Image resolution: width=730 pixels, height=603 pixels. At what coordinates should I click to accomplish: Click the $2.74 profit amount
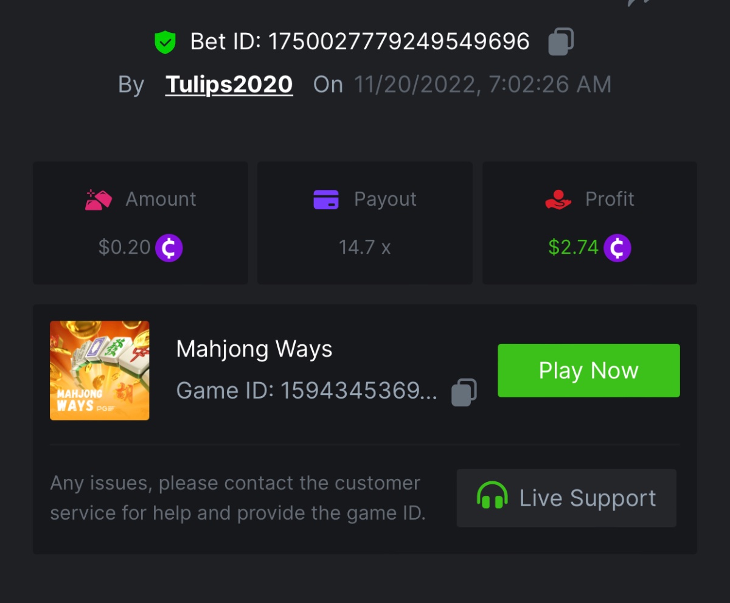pyautogui.click(x=573, y=248)
